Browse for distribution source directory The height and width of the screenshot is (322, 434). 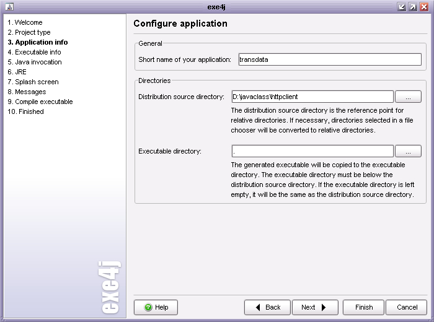(408, 97)
